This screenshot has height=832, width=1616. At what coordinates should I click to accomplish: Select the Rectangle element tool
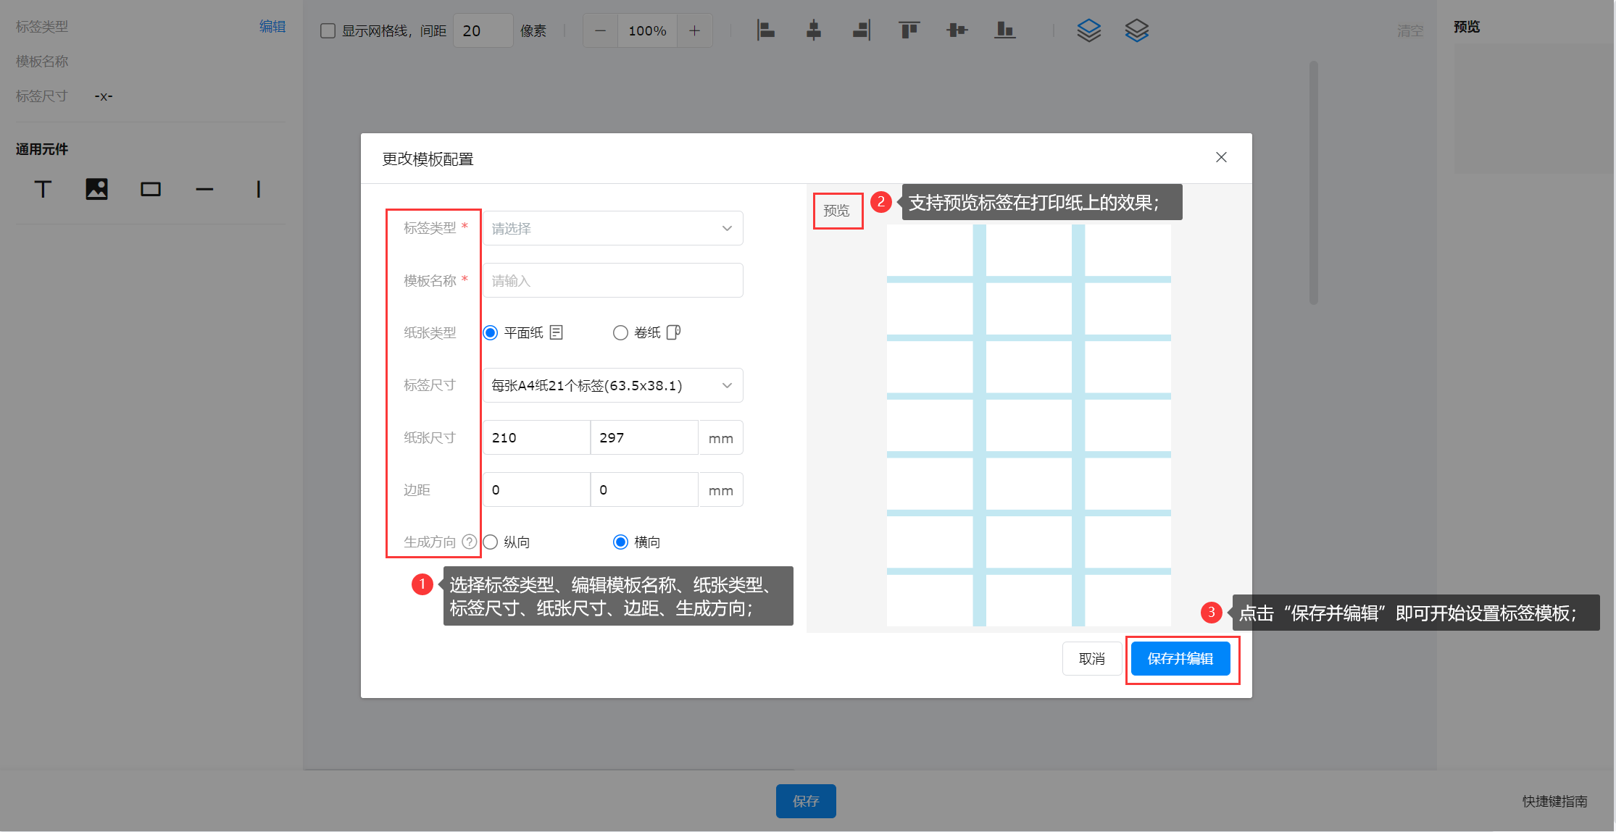coord(151,190)
